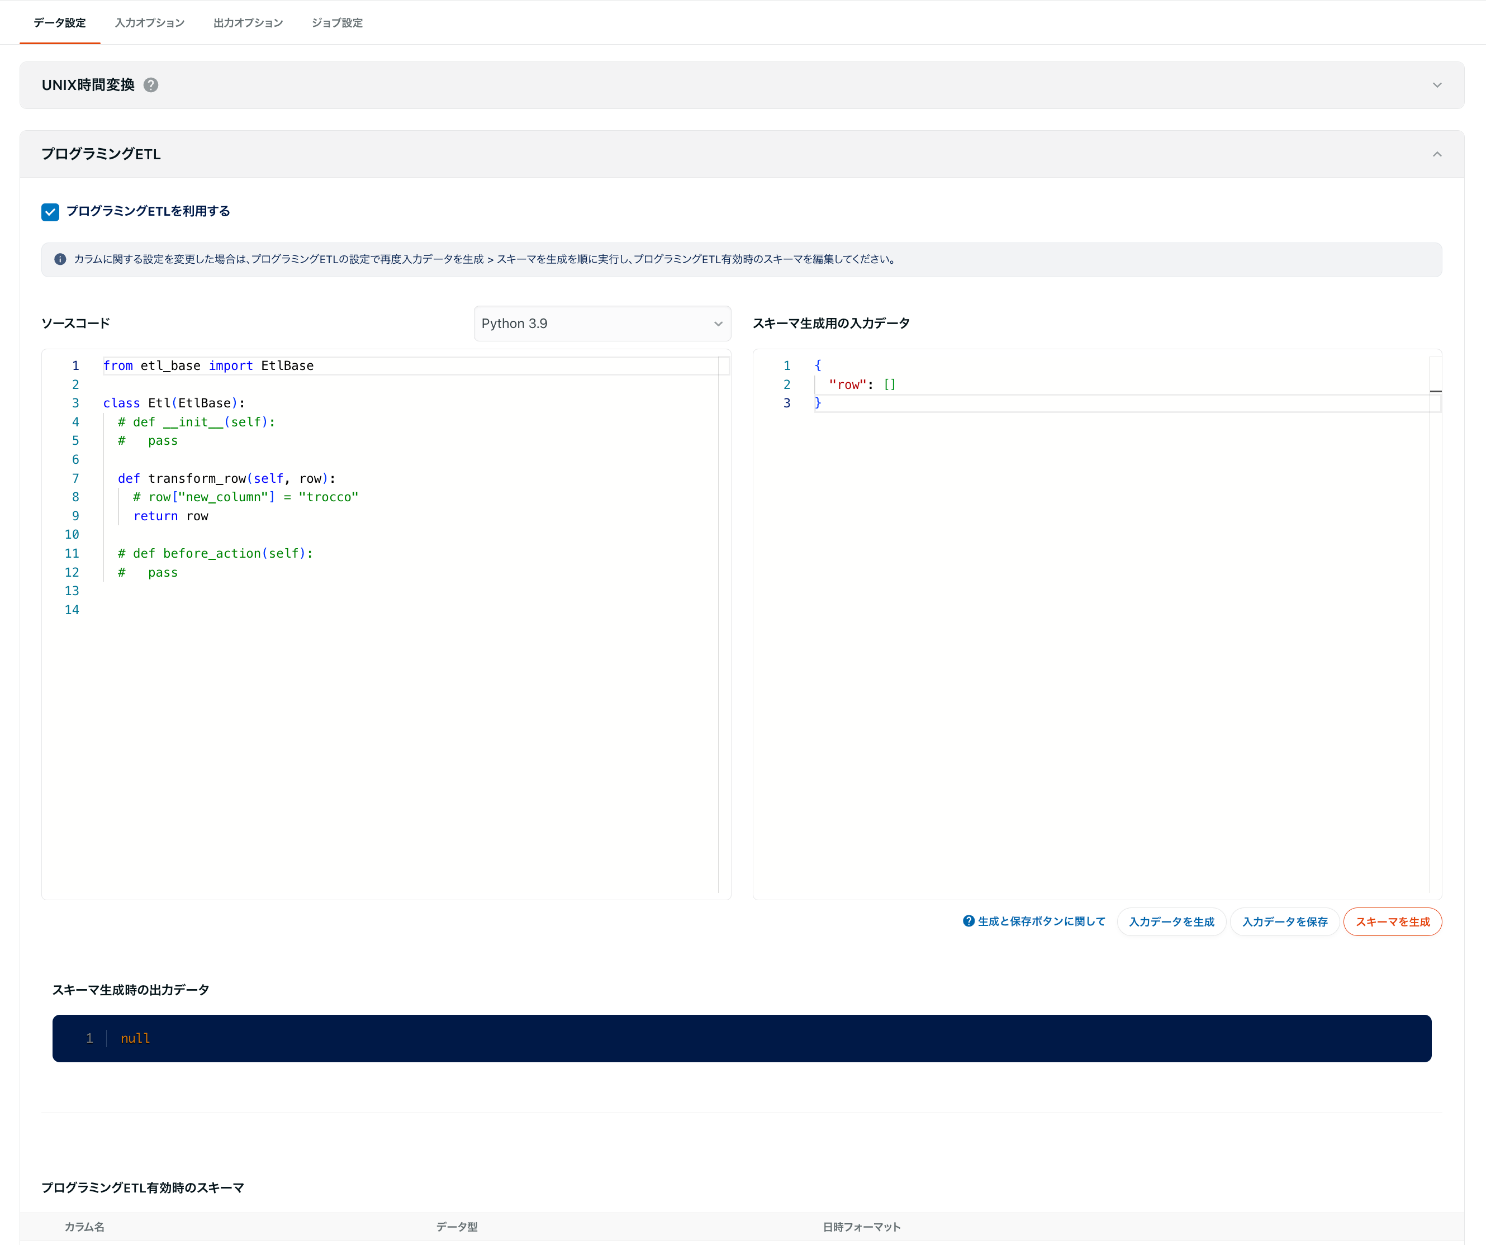
Task: Collapse the プログラミングETL section chevron
Action: (x=1436, y=154)
